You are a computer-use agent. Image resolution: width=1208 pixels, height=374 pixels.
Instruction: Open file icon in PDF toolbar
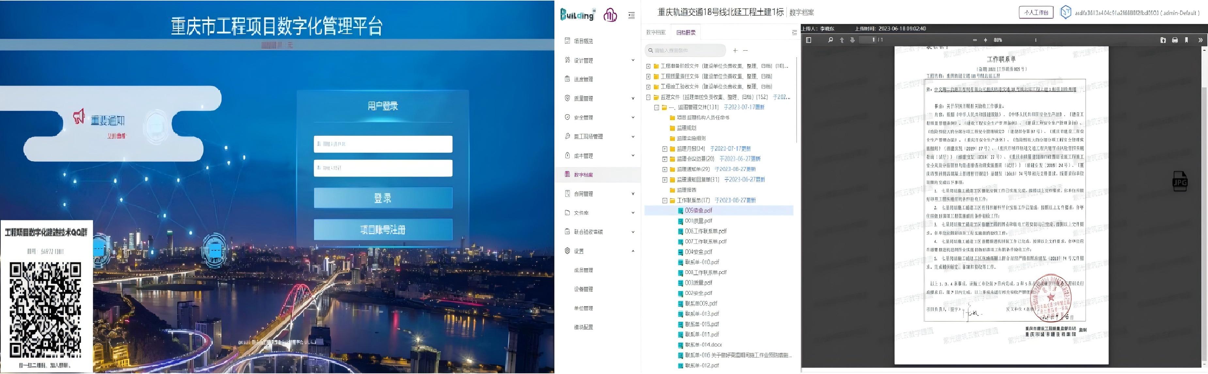1163,40
